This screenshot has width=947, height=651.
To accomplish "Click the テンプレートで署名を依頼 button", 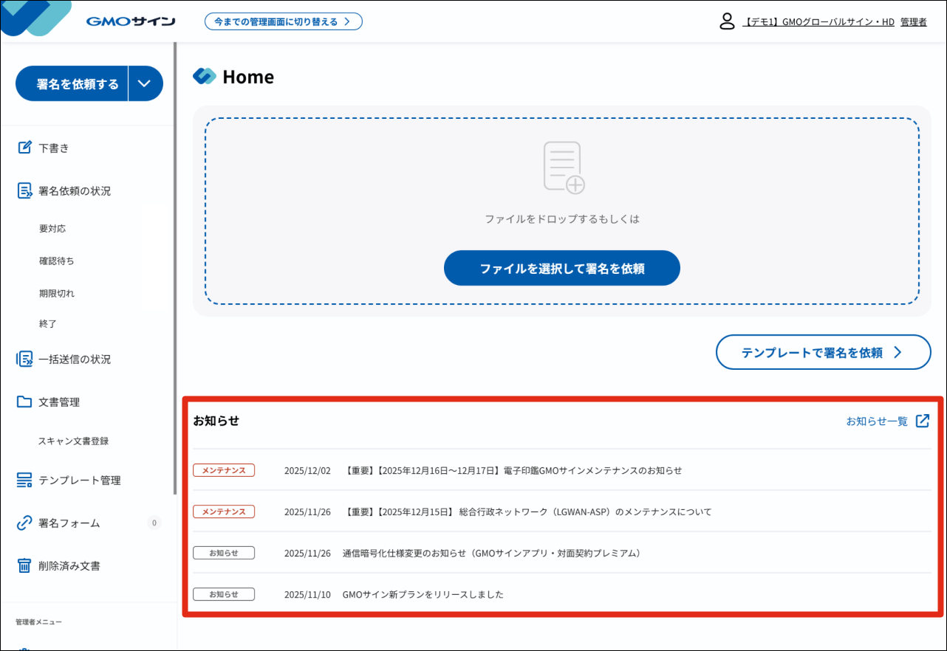I will click(x=822, y=352).
